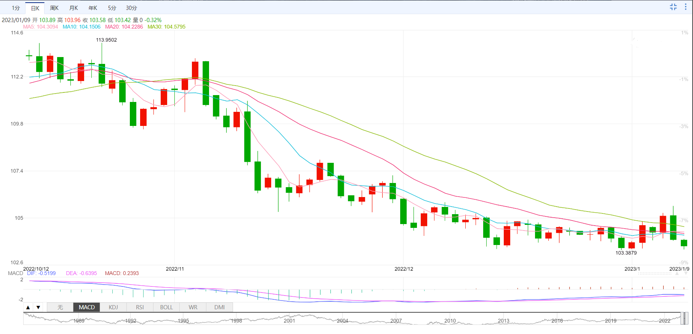Image resolution: width=693 pixels, height=334 pixels.
Task: Click the left handle of timeline range slider
Action: (682, 318)
